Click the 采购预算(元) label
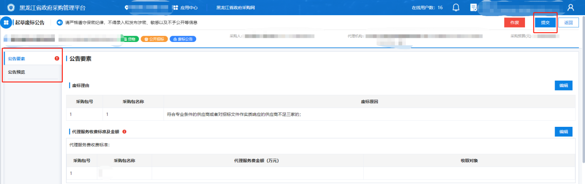Screen dimensions: 585x184 (521, 36)
